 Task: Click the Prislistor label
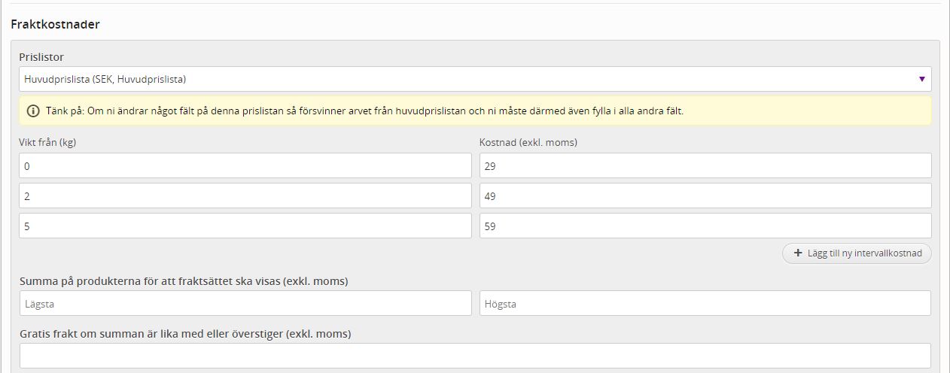tap(41, 57)
